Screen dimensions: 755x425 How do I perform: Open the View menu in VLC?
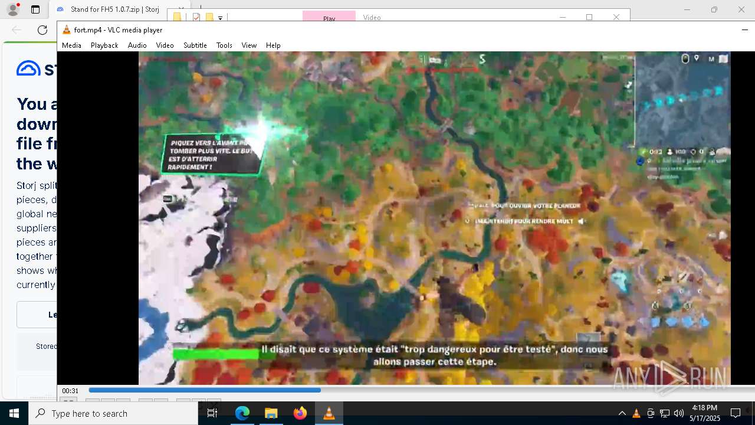tap(249, 45)
